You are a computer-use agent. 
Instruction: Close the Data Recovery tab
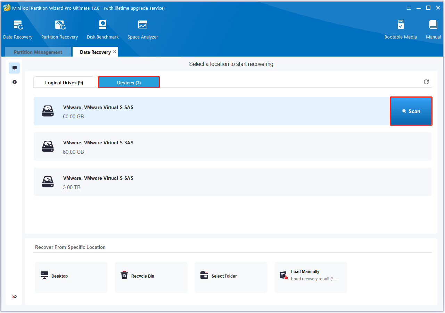[115, 52]
